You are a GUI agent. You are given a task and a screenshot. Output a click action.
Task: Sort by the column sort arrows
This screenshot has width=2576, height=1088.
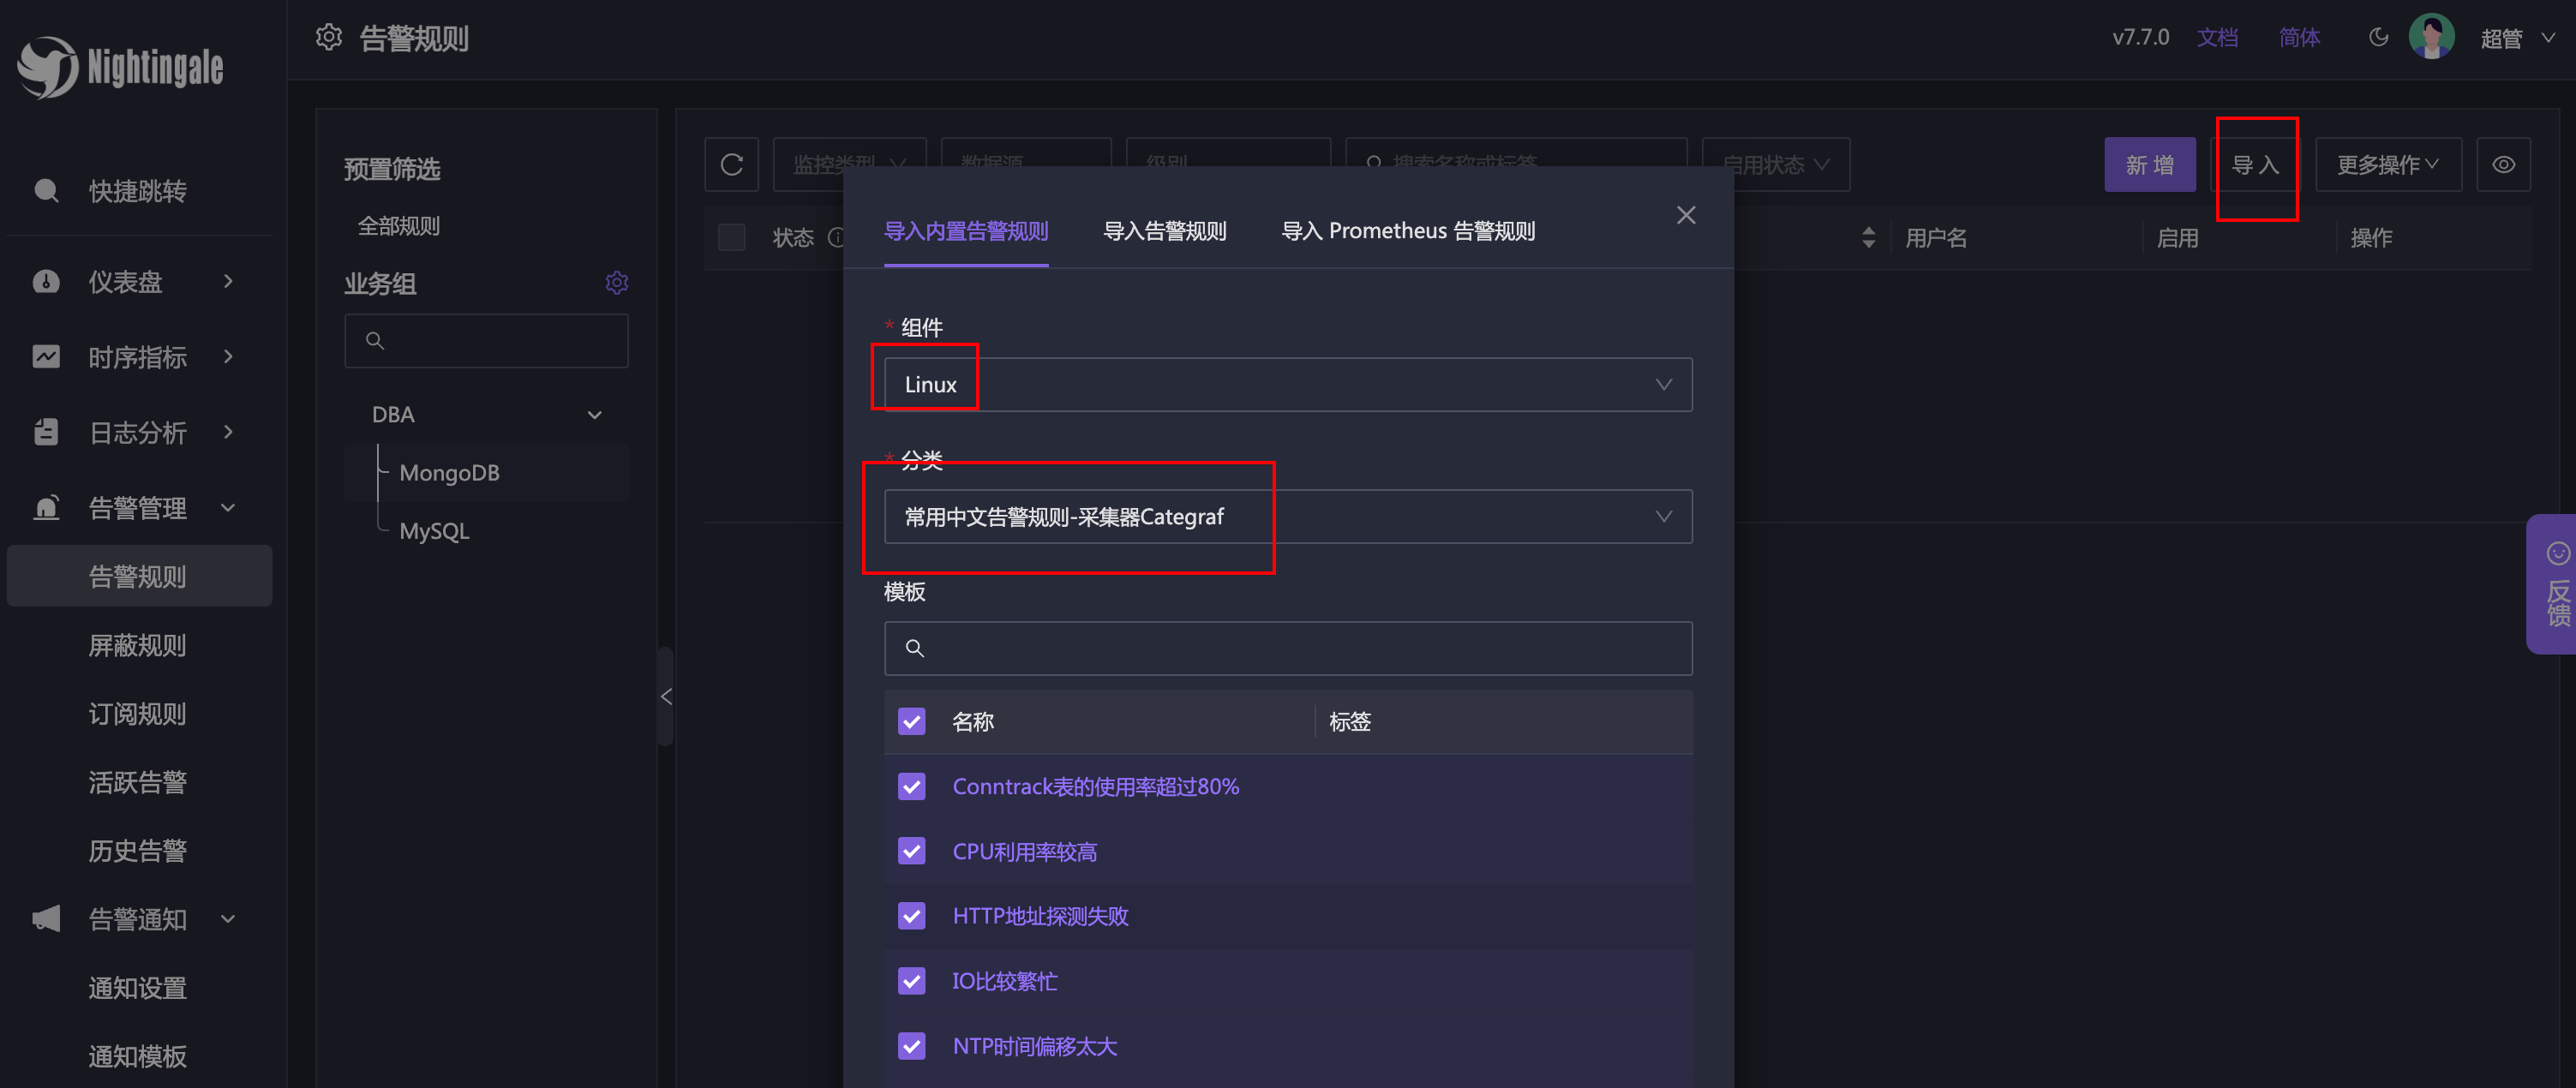point(1868,238)
